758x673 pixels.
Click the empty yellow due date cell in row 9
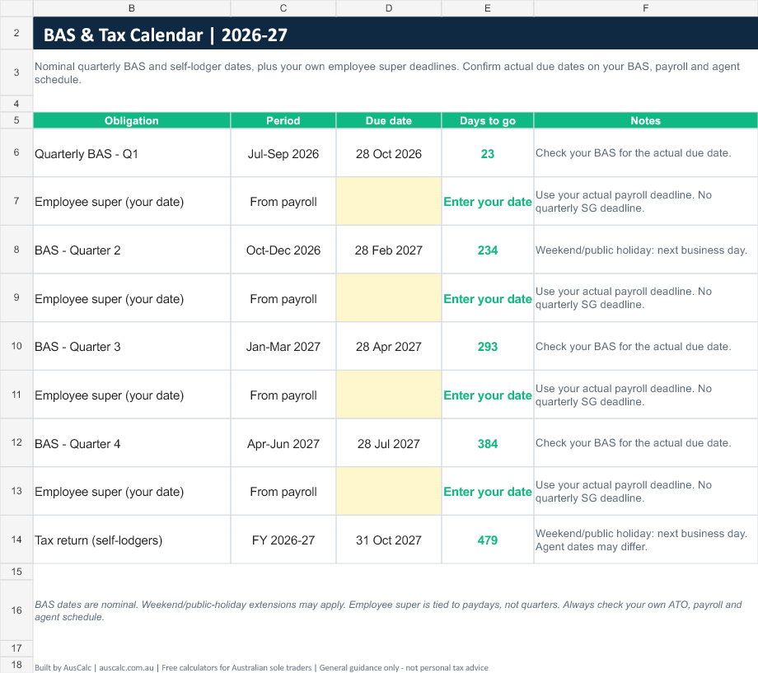(389, 298)
